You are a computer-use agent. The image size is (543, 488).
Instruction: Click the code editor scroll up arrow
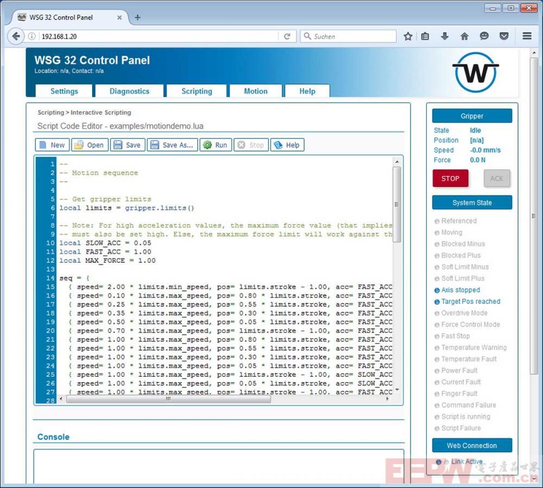(397, 162)
